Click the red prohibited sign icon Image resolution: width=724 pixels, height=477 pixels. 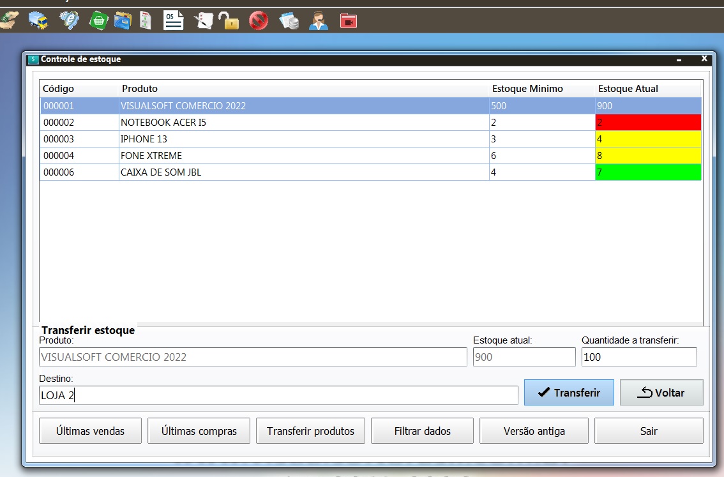click(259, 21)
